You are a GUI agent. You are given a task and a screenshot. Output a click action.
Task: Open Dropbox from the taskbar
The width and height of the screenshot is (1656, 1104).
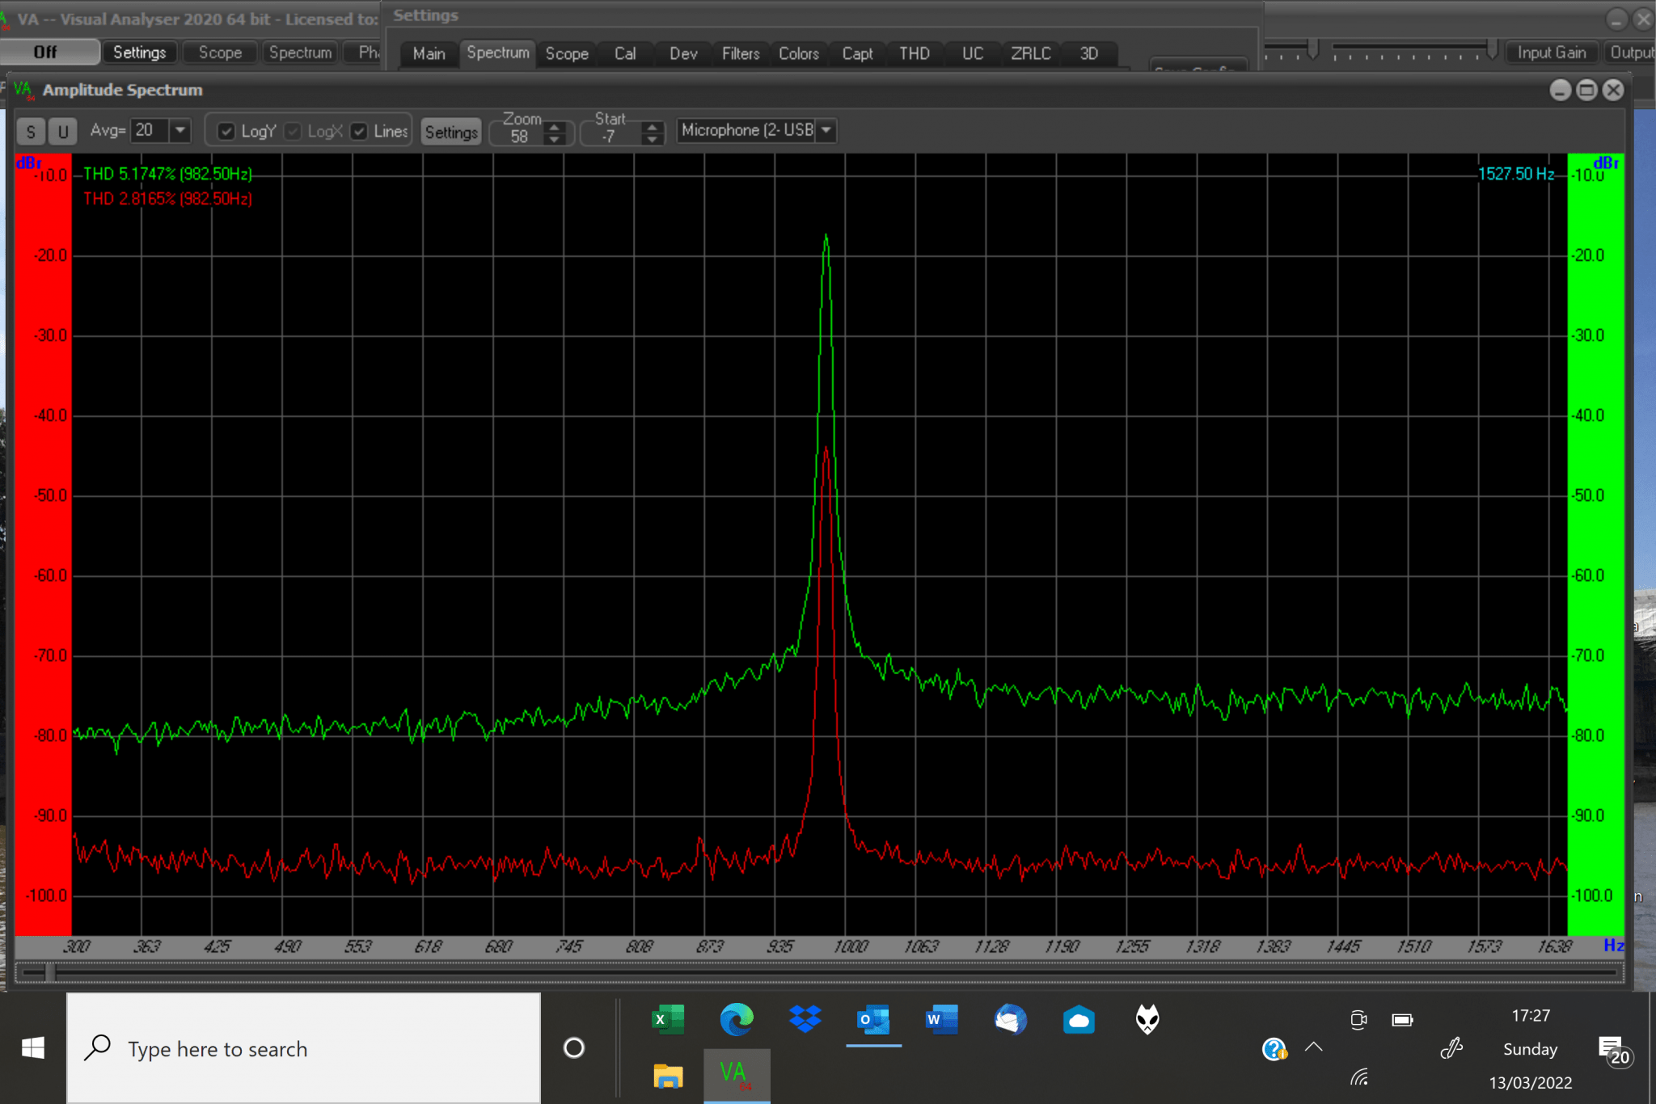click(x=805, y=1020)
